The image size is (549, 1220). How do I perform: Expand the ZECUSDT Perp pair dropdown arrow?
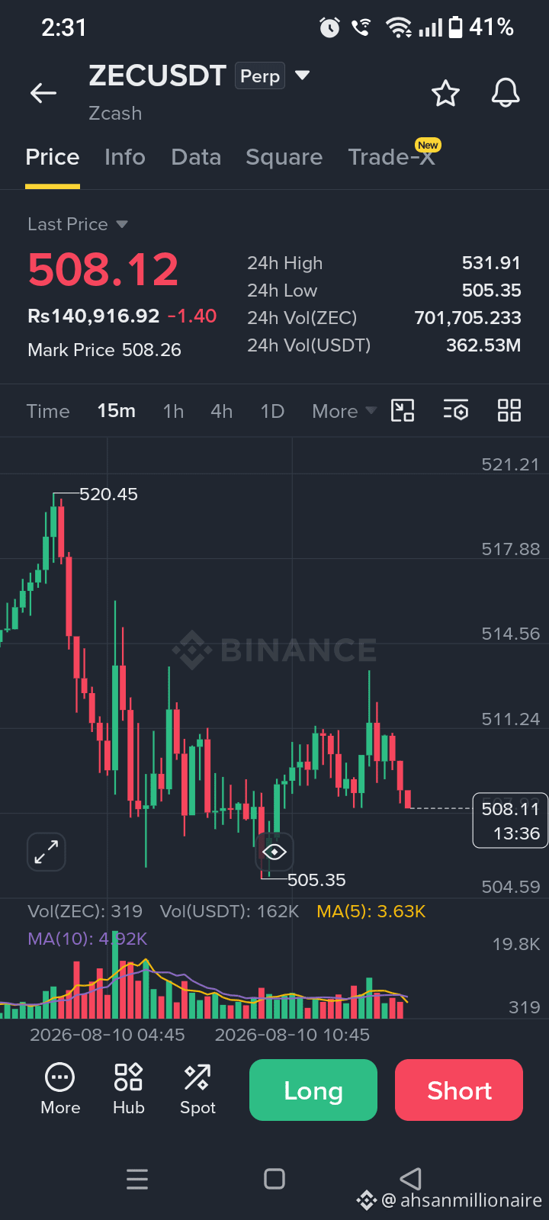pyautogui.click(x=303, y=75)
